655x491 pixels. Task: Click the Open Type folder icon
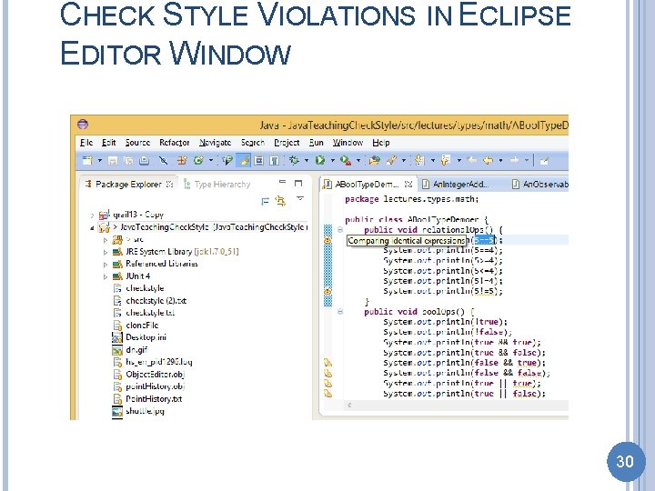click(374, 160)
